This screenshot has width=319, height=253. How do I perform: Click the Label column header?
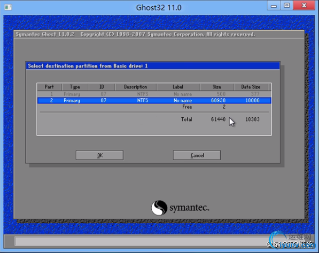(x=178, y=87)
